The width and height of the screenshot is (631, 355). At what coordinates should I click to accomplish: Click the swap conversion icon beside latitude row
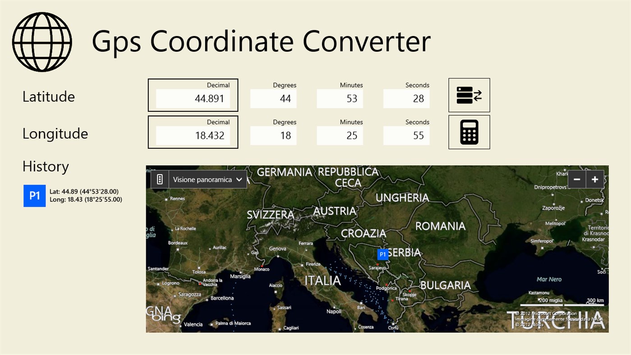(469, 95)
